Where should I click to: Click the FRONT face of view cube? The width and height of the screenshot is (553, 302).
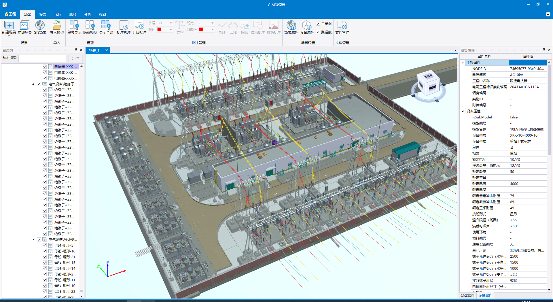pyautogui.click(x=432, y=88)
